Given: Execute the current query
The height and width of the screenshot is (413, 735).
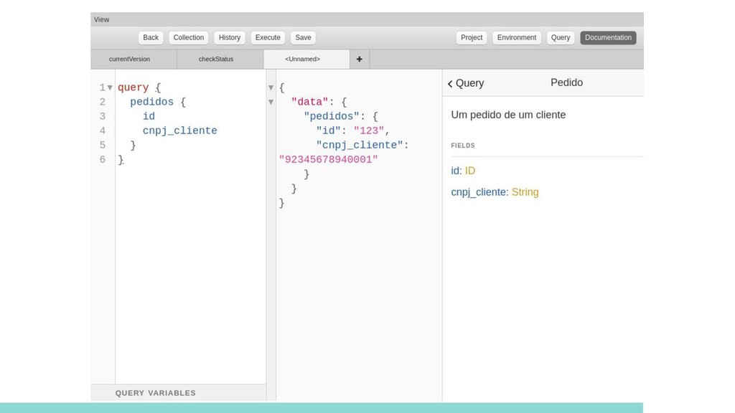Looking at the screenshot, I should (268, 37).
